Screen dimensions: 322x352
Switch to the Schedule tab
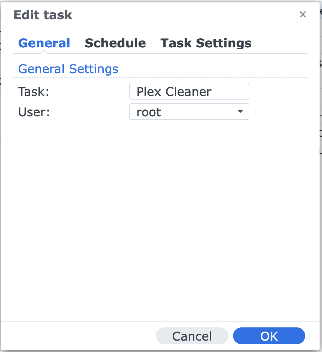click(x=115, y=43)
